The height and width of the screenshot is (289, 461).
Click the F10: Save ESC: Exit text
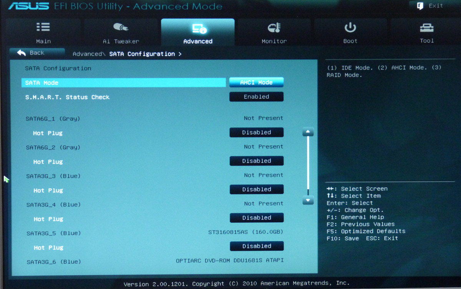coord(362,238)
